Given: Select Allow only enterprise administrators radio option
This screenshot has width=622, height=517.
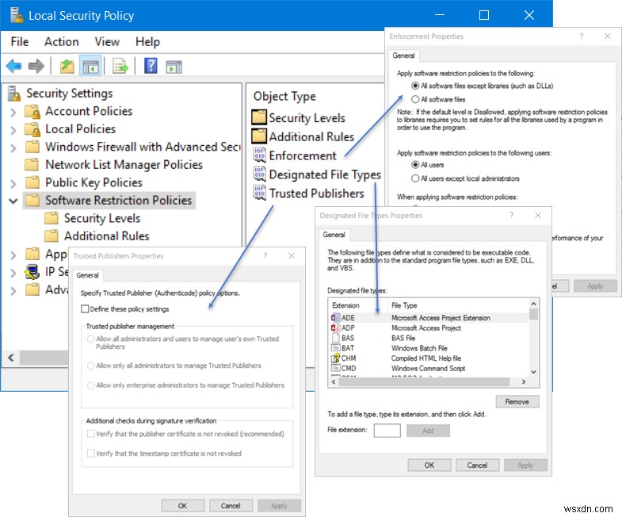Looking at the screenshot, I should click(x=91, y=385).
